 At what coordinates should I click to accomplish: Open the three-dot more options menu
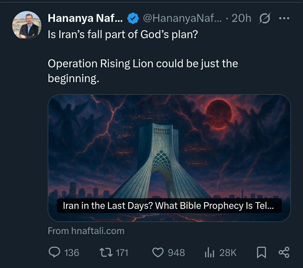tap(284, 18)
